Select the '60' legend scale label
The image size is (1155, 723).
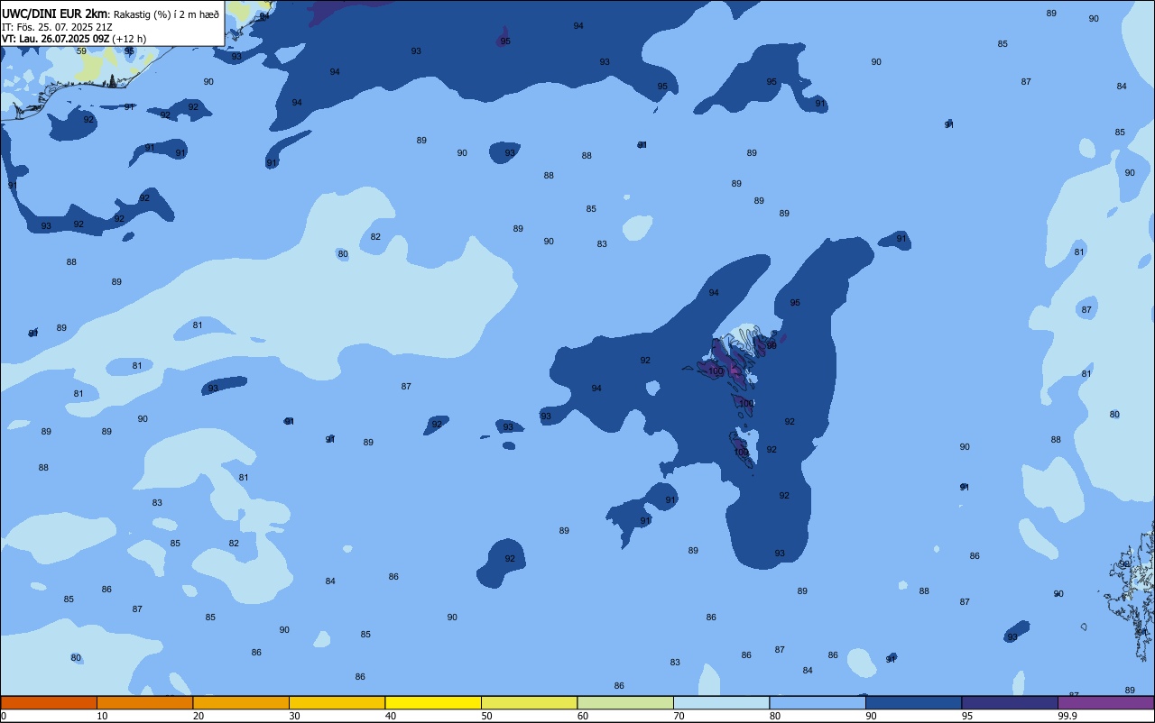pyautogui.click(x=583, y=716)
